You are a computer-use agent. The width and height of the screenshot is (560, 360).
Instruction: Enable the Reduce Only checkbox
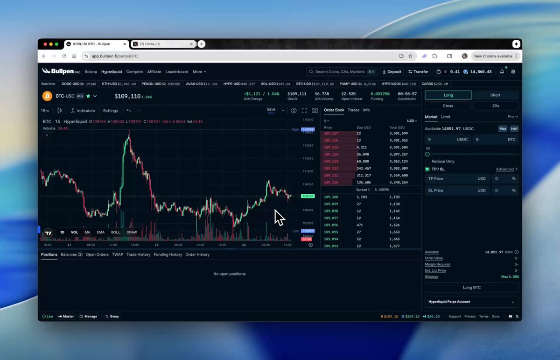tap(427, 161)
